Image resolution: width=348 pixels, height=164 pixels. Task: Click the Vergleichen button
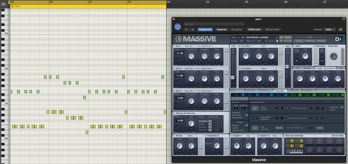[x=205, y=30]
